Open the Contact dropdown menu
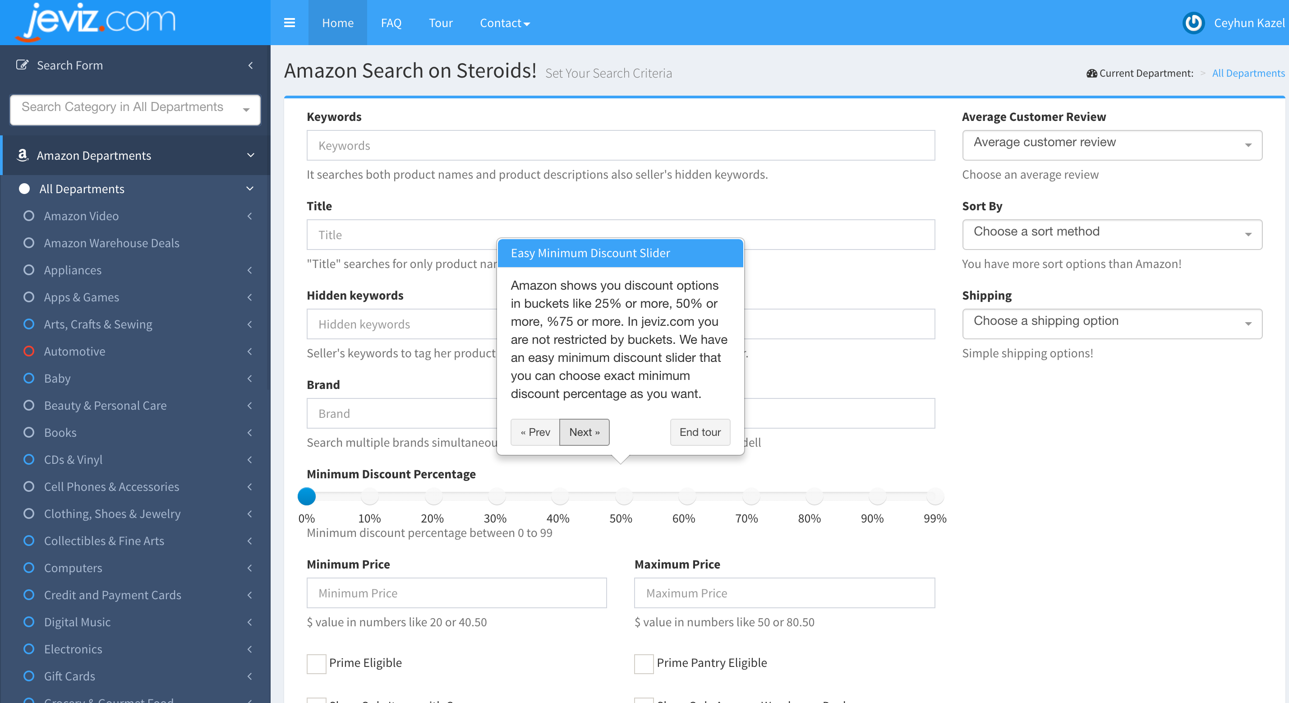Image resolution: width=1289 pixels, height=703 pixels. [504, 23]
